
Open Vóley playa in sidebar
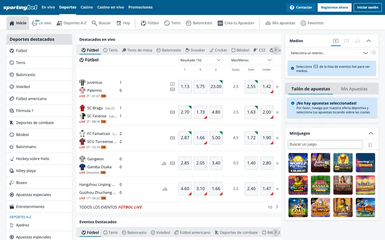click(39, 171)
